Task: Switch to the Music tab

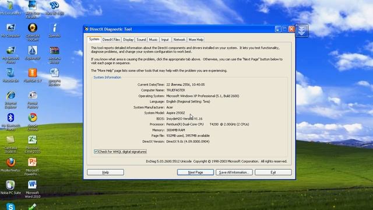Action: [x=153, y=40]
